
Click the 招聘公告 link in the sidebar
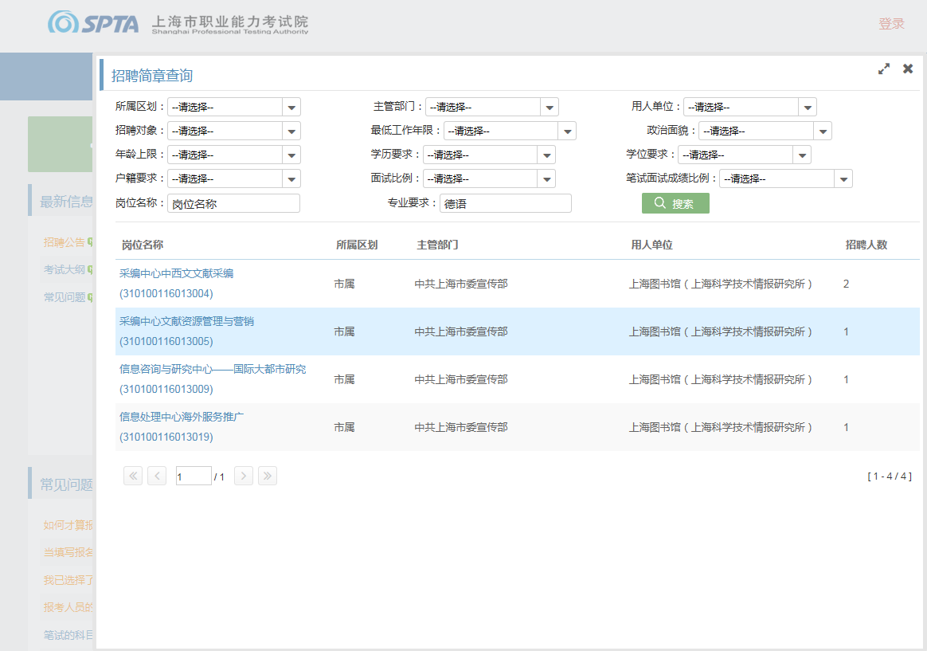tap(65, 242)
